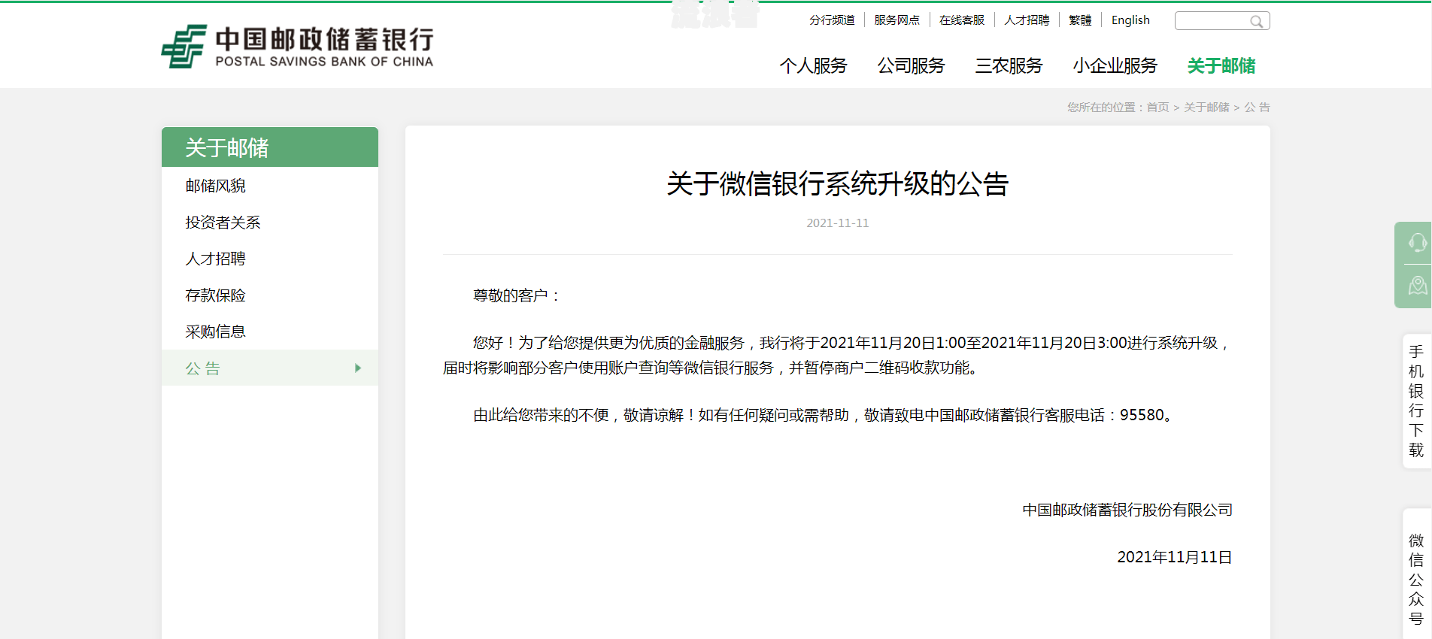Click the hotline number 95580

(x=1142, y=416)
